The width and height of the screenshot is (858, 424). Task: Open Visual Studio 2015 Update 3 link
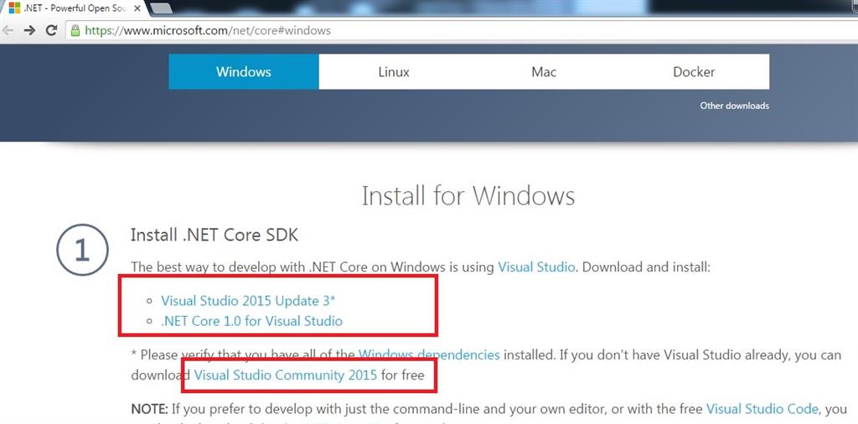[248, 301]
